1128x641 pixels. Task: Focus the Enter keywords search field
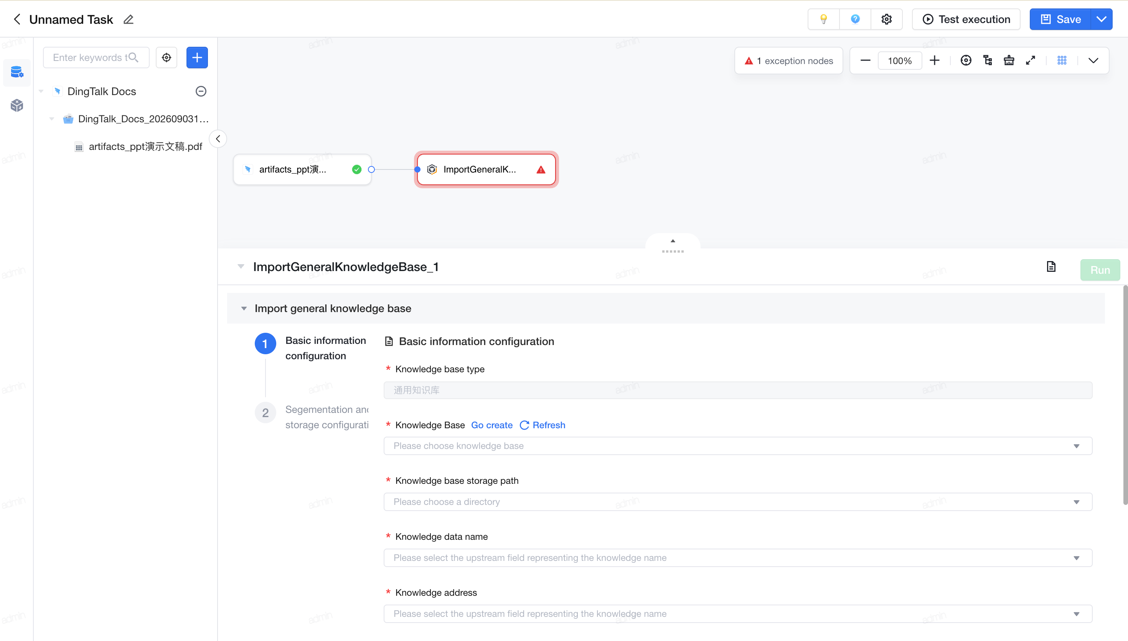pyautogui.click(x=96, y=58)
